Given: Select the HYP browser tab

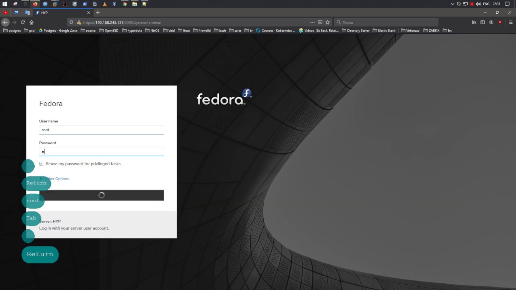Looking at the screenshot, I should tap(62, 12).
